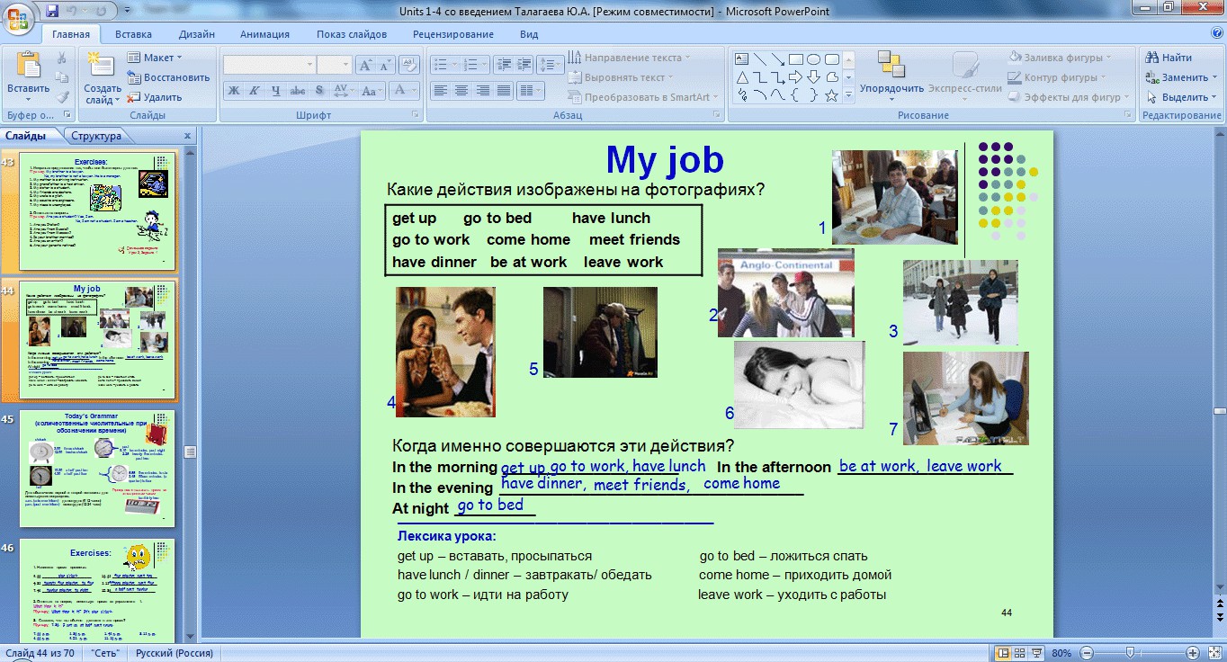Toggle bold (Ж) formatting
Viewport: 1227px width, 662px height.
tap(234, 91)
